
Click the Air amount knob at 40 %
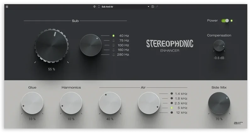click(x=110, y=103)
